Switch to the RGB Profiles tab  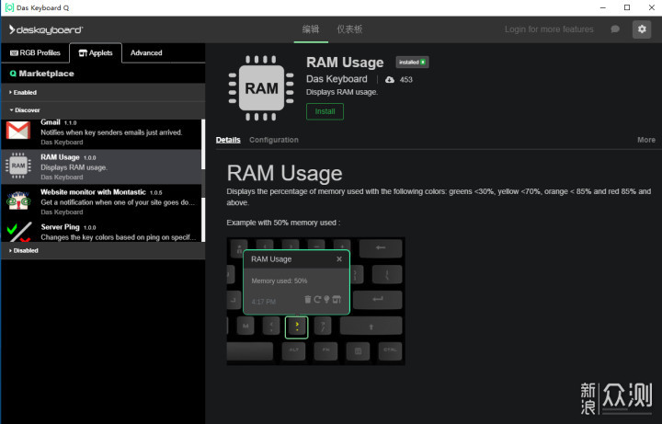click(x=35, y=53)
